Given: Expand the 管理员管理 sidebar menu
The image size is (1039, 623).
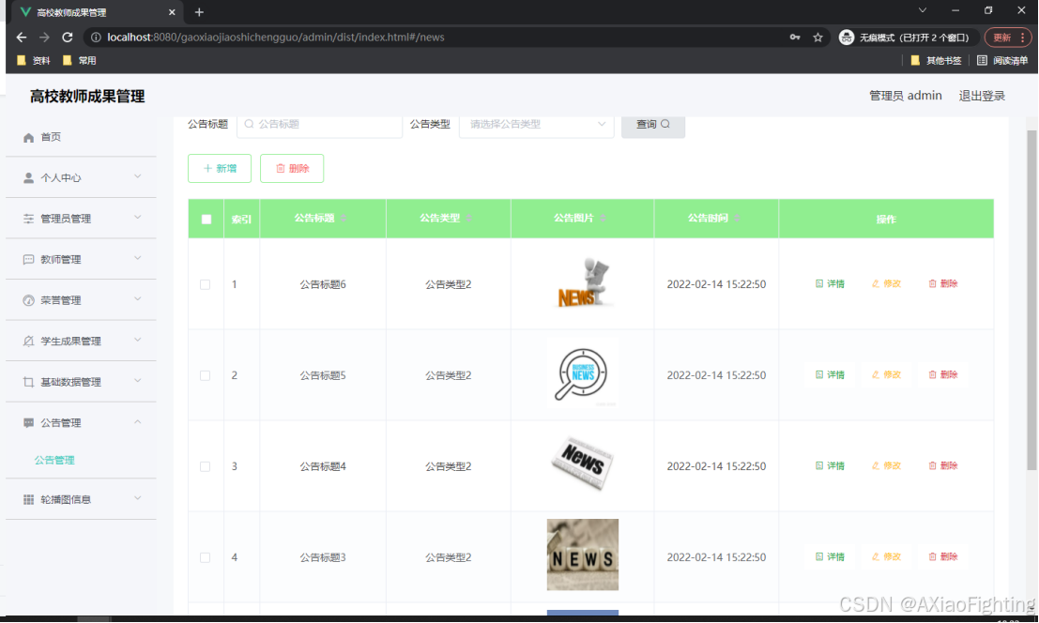Looking at the screenshot, I should tap(81, 219).
